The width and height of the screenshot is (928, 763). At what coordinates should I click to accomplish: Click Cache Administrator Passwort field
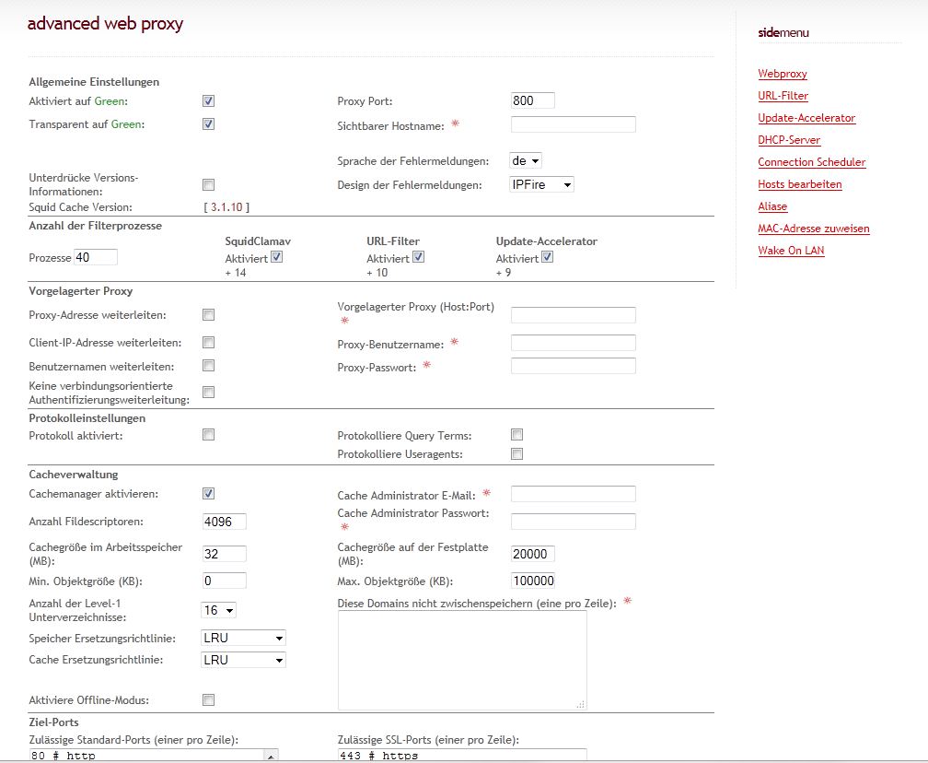click(574, 522)
